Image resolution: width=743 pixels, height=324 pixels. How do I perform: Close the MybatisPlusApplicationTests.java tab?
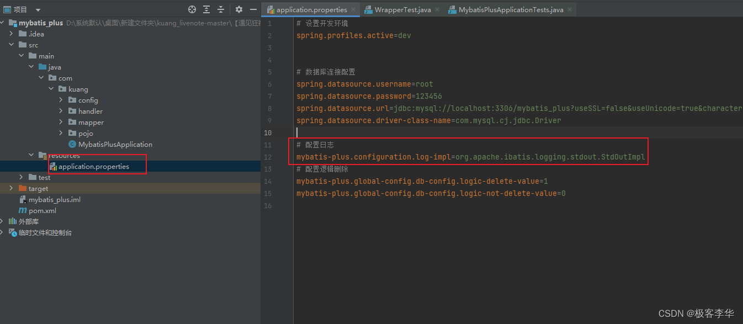click(570, 10)
